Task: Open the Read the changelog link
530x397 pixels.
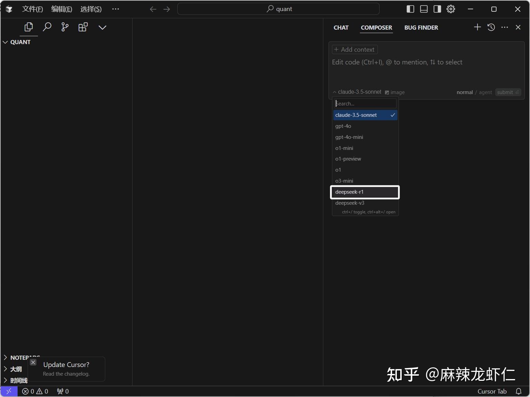Action: point(66,374)
